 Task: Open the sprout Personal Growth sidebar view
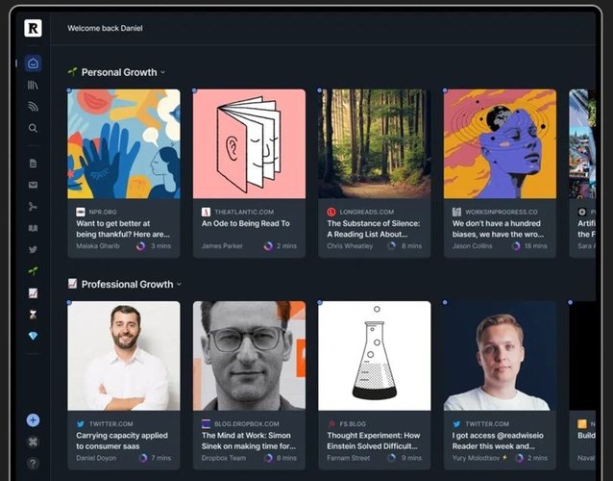[x=34, y=271]
